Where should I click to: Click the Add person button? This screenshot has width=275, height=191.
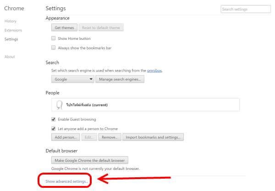click(x=66, y=137)
